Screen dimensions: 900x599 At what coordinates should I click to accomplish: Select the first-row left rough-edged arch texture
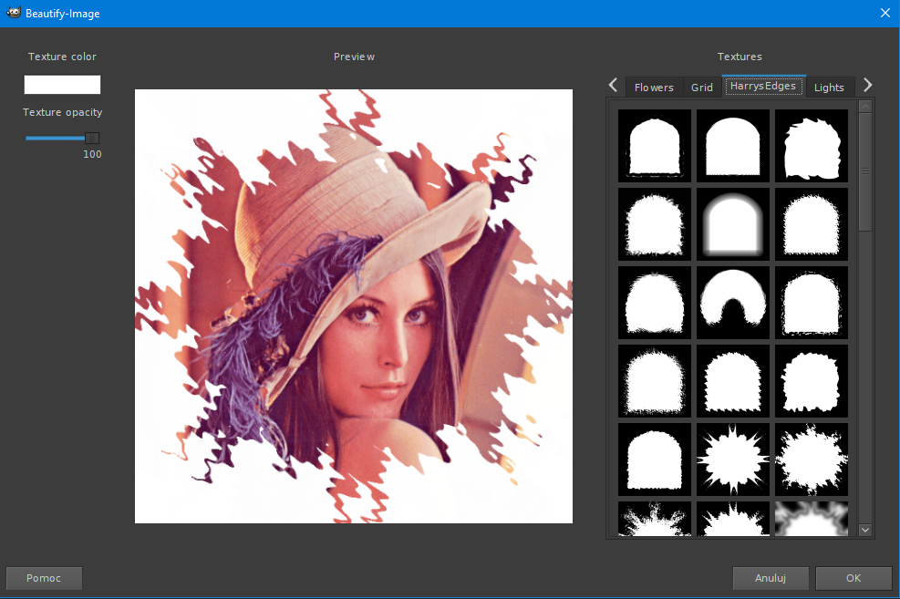pyautogui.click(x=655, y=146)
